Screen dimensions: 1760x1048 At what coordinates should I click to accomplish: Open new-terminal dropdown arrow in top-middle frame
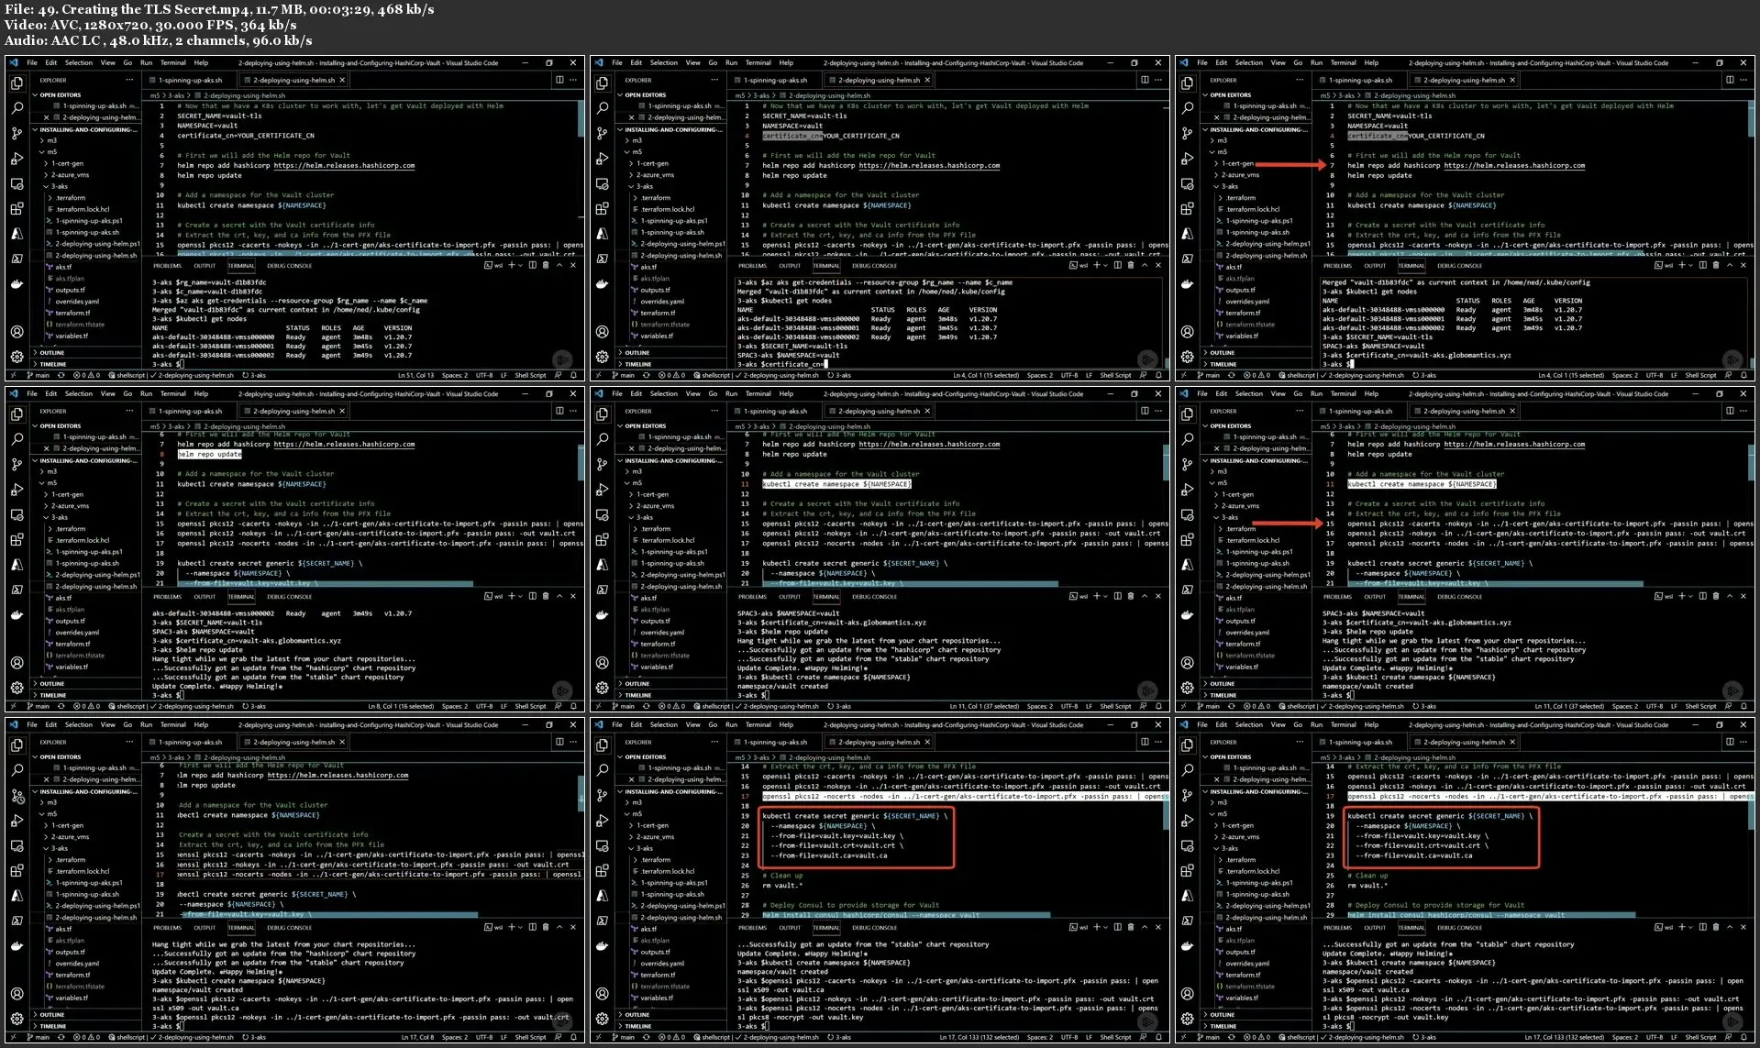pyautogui.click(x=1106, y=265)
